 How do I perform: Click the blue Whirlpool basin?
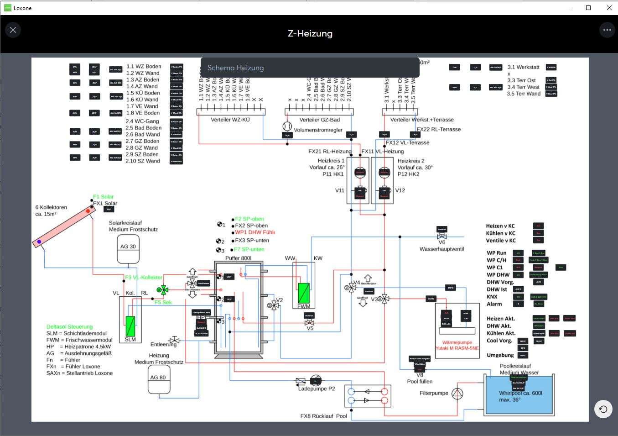(x=519, y=394)
